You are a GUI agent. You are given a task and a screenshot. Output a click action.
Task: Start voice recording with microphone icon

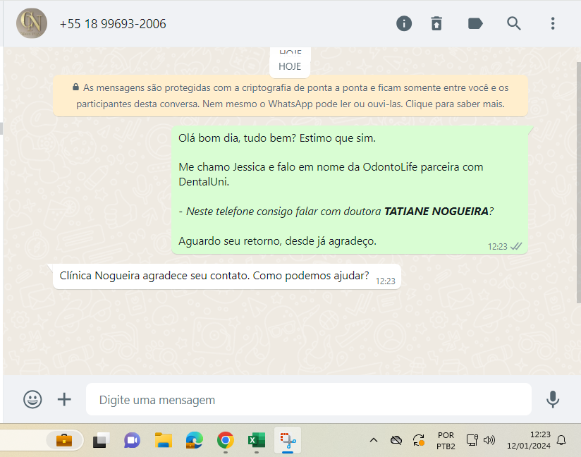(553, 399)
